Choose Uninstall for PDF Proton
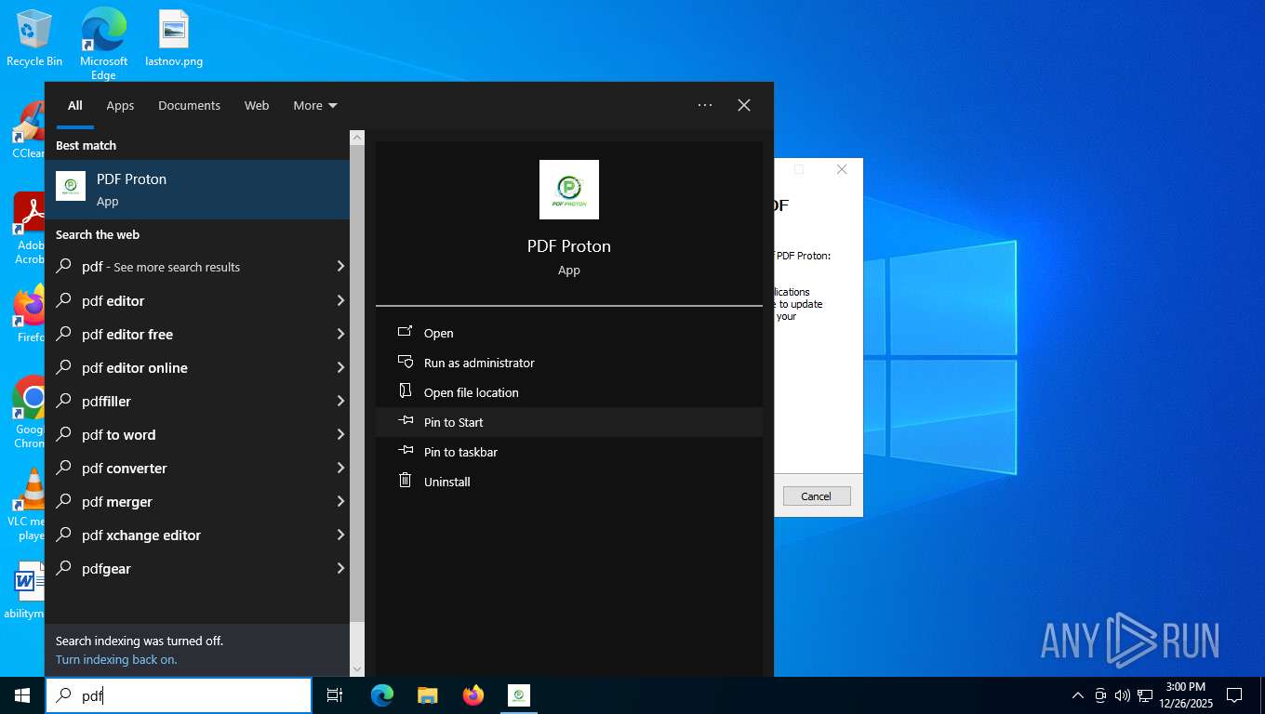Image resolution: width=1265 pixels, height=714 pixels. pyautogui.click(x=569, y=482)
